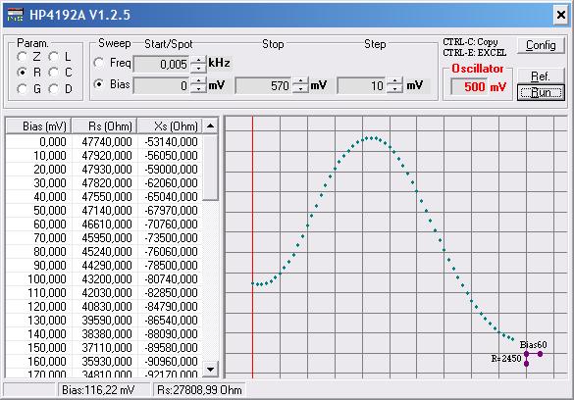Increase the Freq start value with up arrow
Screen dimensions: 574x400
[198, 60]
